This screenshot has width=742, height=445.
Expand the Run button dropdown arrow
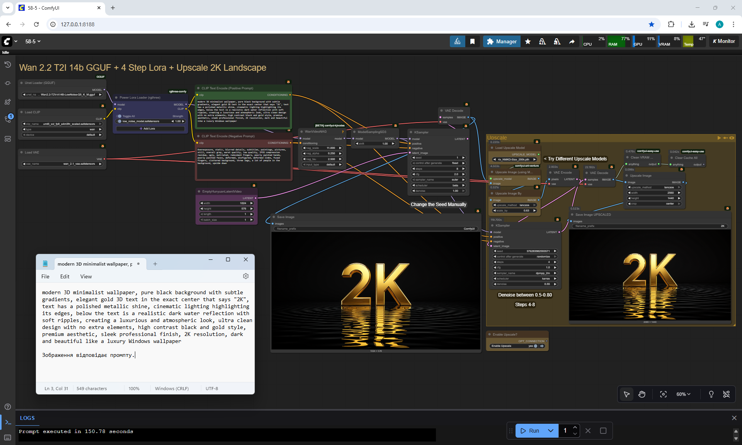[x=551, y=430]
